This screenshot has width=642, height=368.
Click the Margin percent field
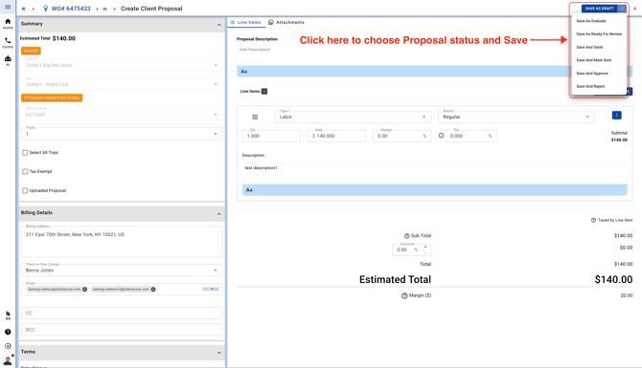point(401,136)
